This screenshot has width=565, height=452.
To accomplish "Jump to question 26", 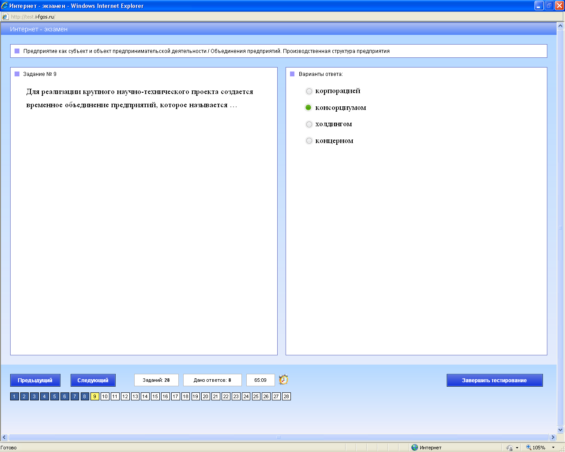I will click(266, 396).
